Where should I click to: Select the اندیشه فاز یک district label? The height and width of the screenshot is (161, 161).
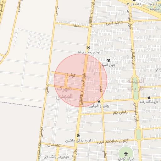pos(136,85)
